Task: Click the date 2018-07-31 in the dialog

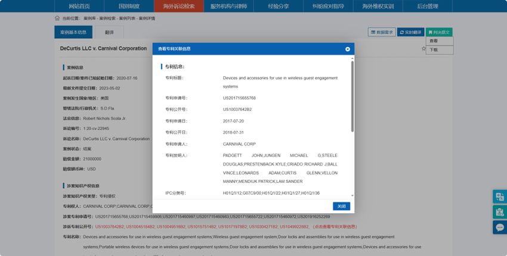Action: pyautogui.click(x=233, y=132)
